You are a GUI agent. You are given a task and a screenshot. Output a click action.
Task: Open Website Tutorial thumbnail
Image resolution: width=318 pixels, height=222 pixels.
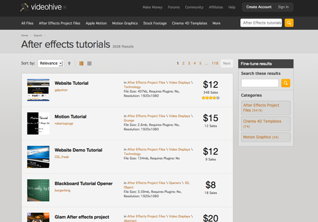coord(38,90)
